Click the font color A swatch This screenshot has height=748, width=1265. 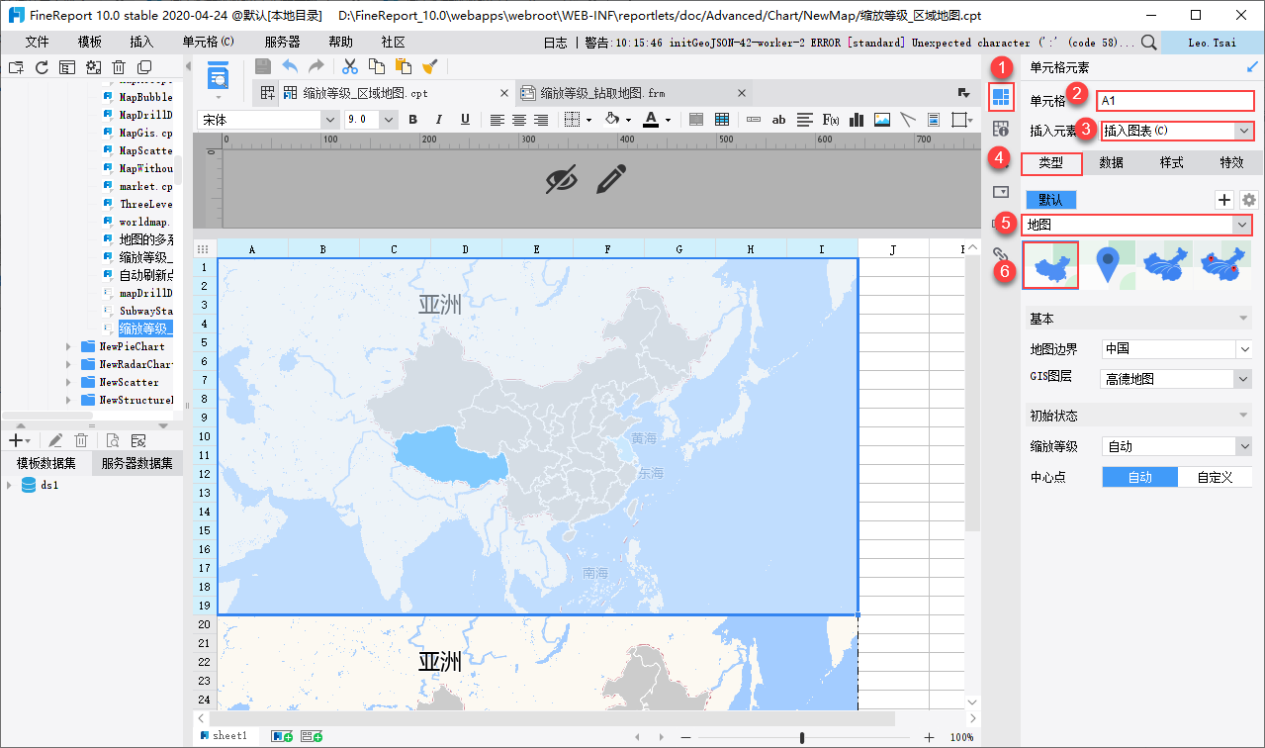pos(650,120)
